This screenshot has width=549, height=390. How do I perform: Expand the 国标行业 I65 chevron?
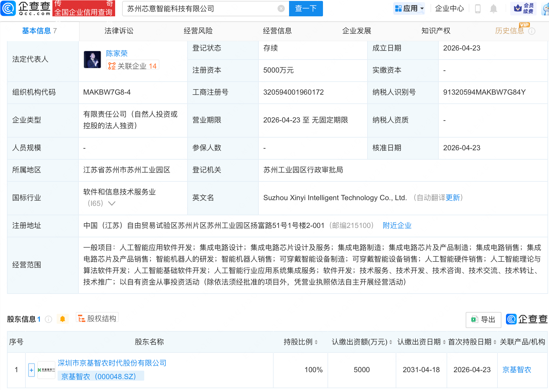(112, 203)
